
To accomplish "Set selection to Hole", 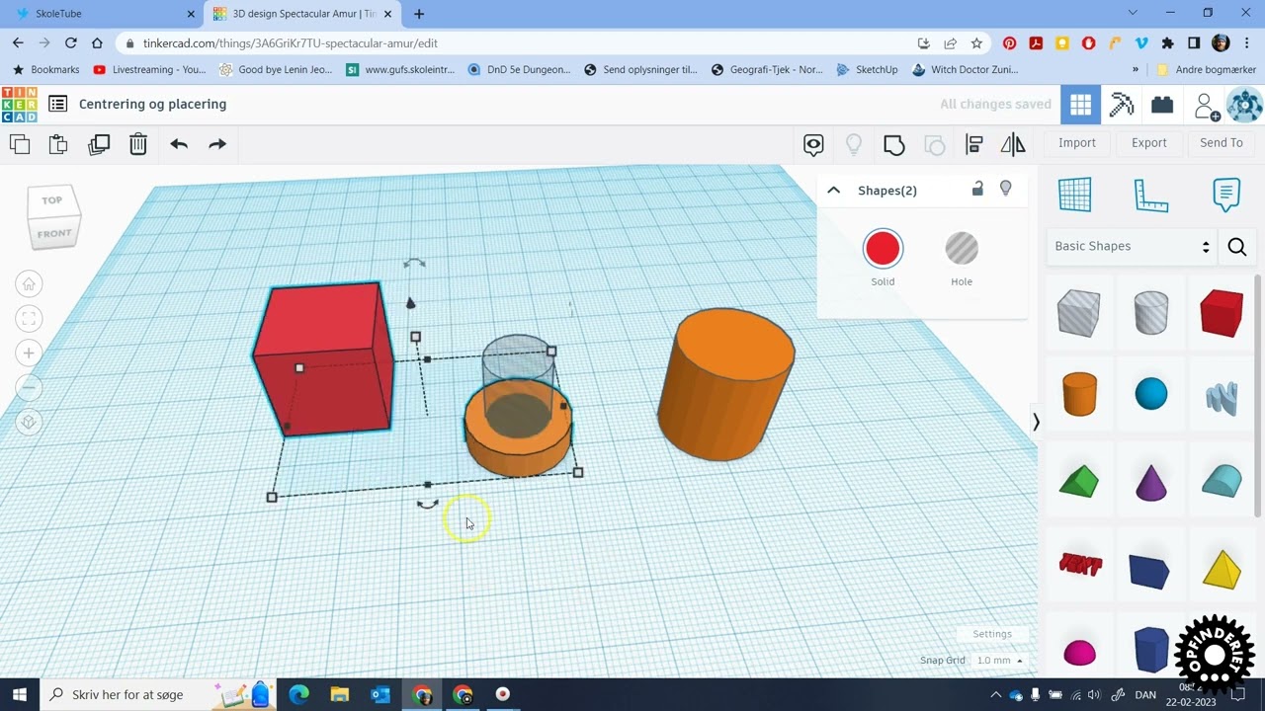I will coord(962,249).
